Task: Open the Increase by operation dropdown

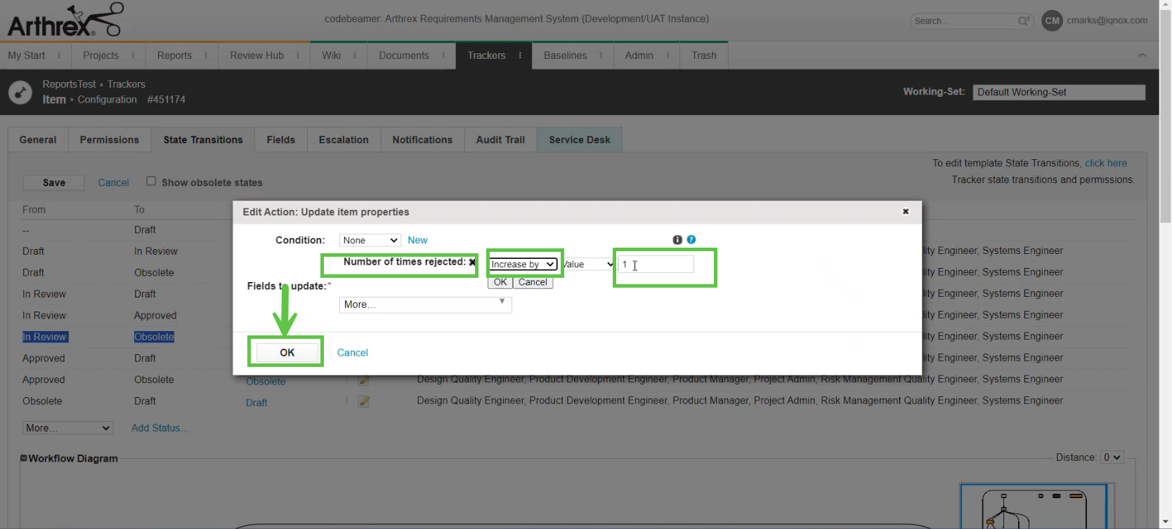Action: coord(523,264)
